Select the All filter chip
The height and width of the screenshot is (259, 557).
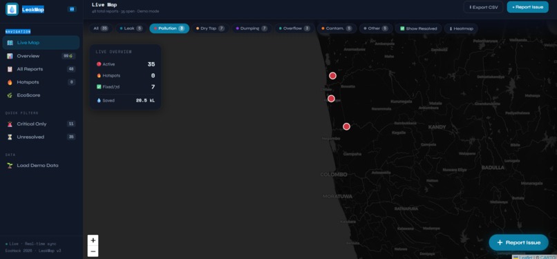(100, 28)
